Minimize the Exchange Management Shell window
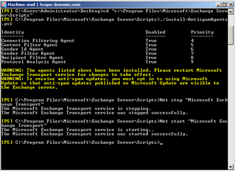Image resolution: width=235 pixels, height=171 pixels. (218, 5)
